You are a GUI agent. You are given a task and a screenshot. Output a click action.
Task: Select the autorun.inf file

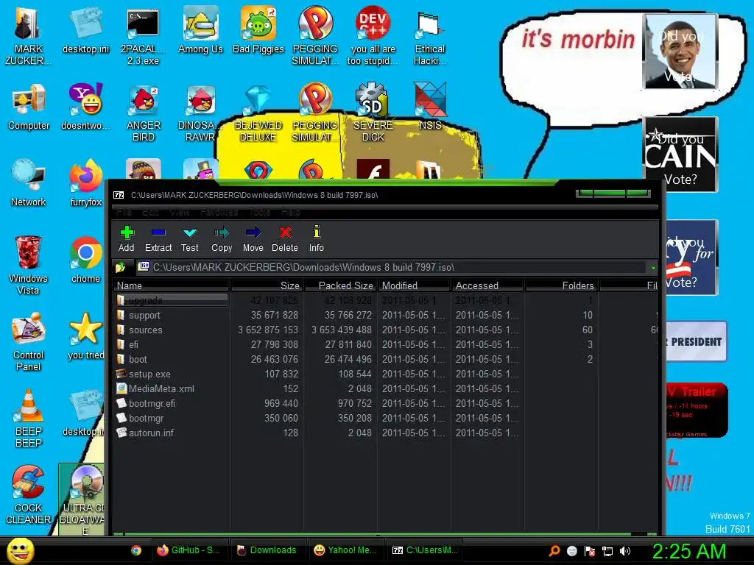150,433
